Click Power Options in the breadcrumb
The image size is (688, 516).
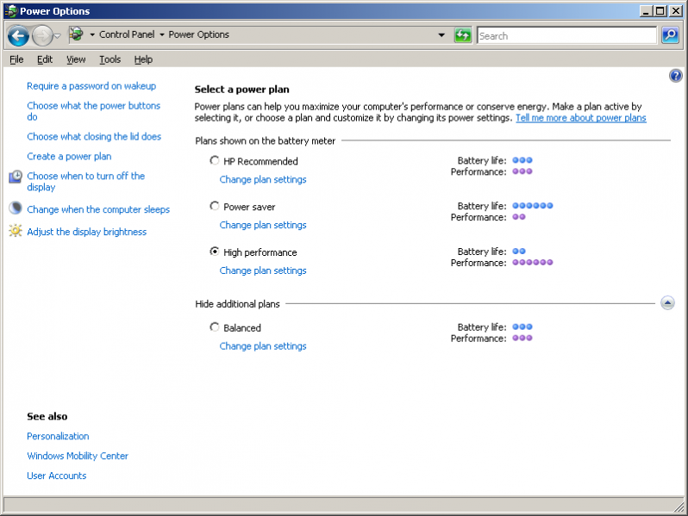199,34
